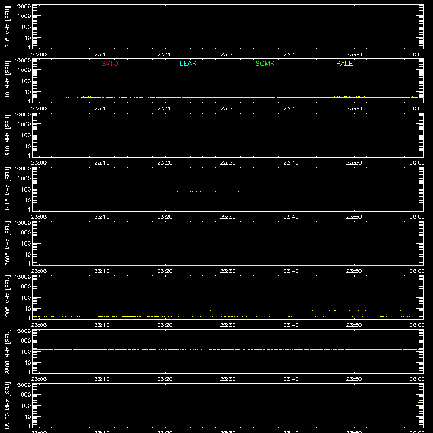Select the 15400 MHz [SFU] axis label

pos(7,405)
